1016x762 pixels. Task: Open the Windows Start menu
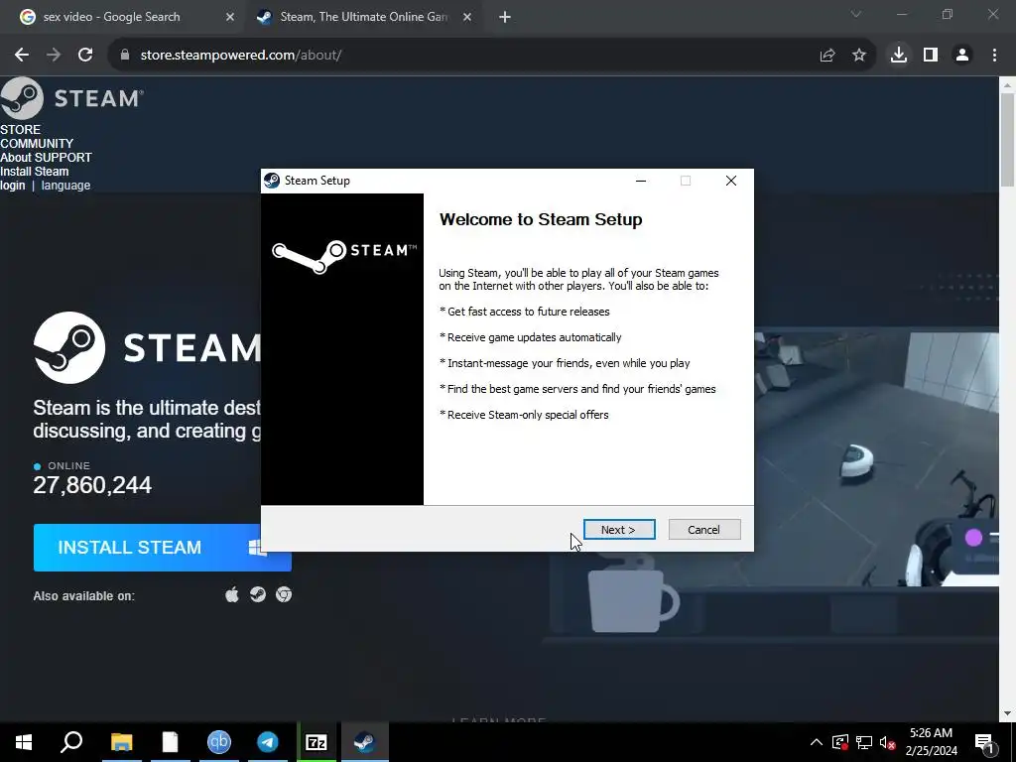(x=24, y=742)
